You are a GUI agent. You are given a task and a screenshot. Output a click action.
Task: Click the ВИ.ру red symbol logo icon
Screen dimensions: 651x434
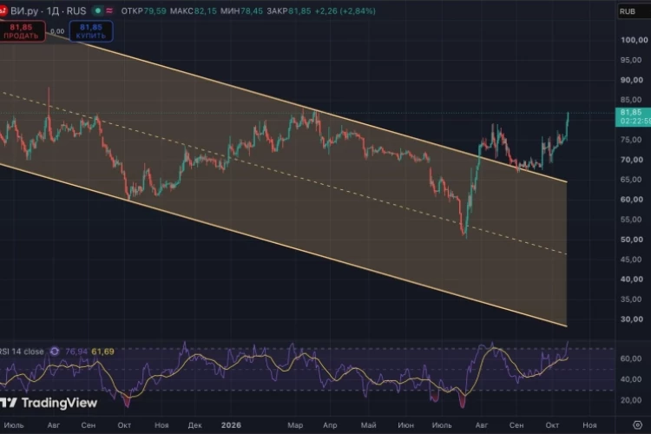pos(3,10)
